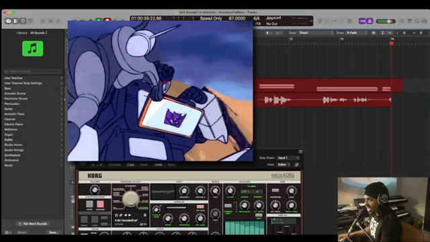Toggle the Library panel button
430x242 pixels.
(8, 21)
